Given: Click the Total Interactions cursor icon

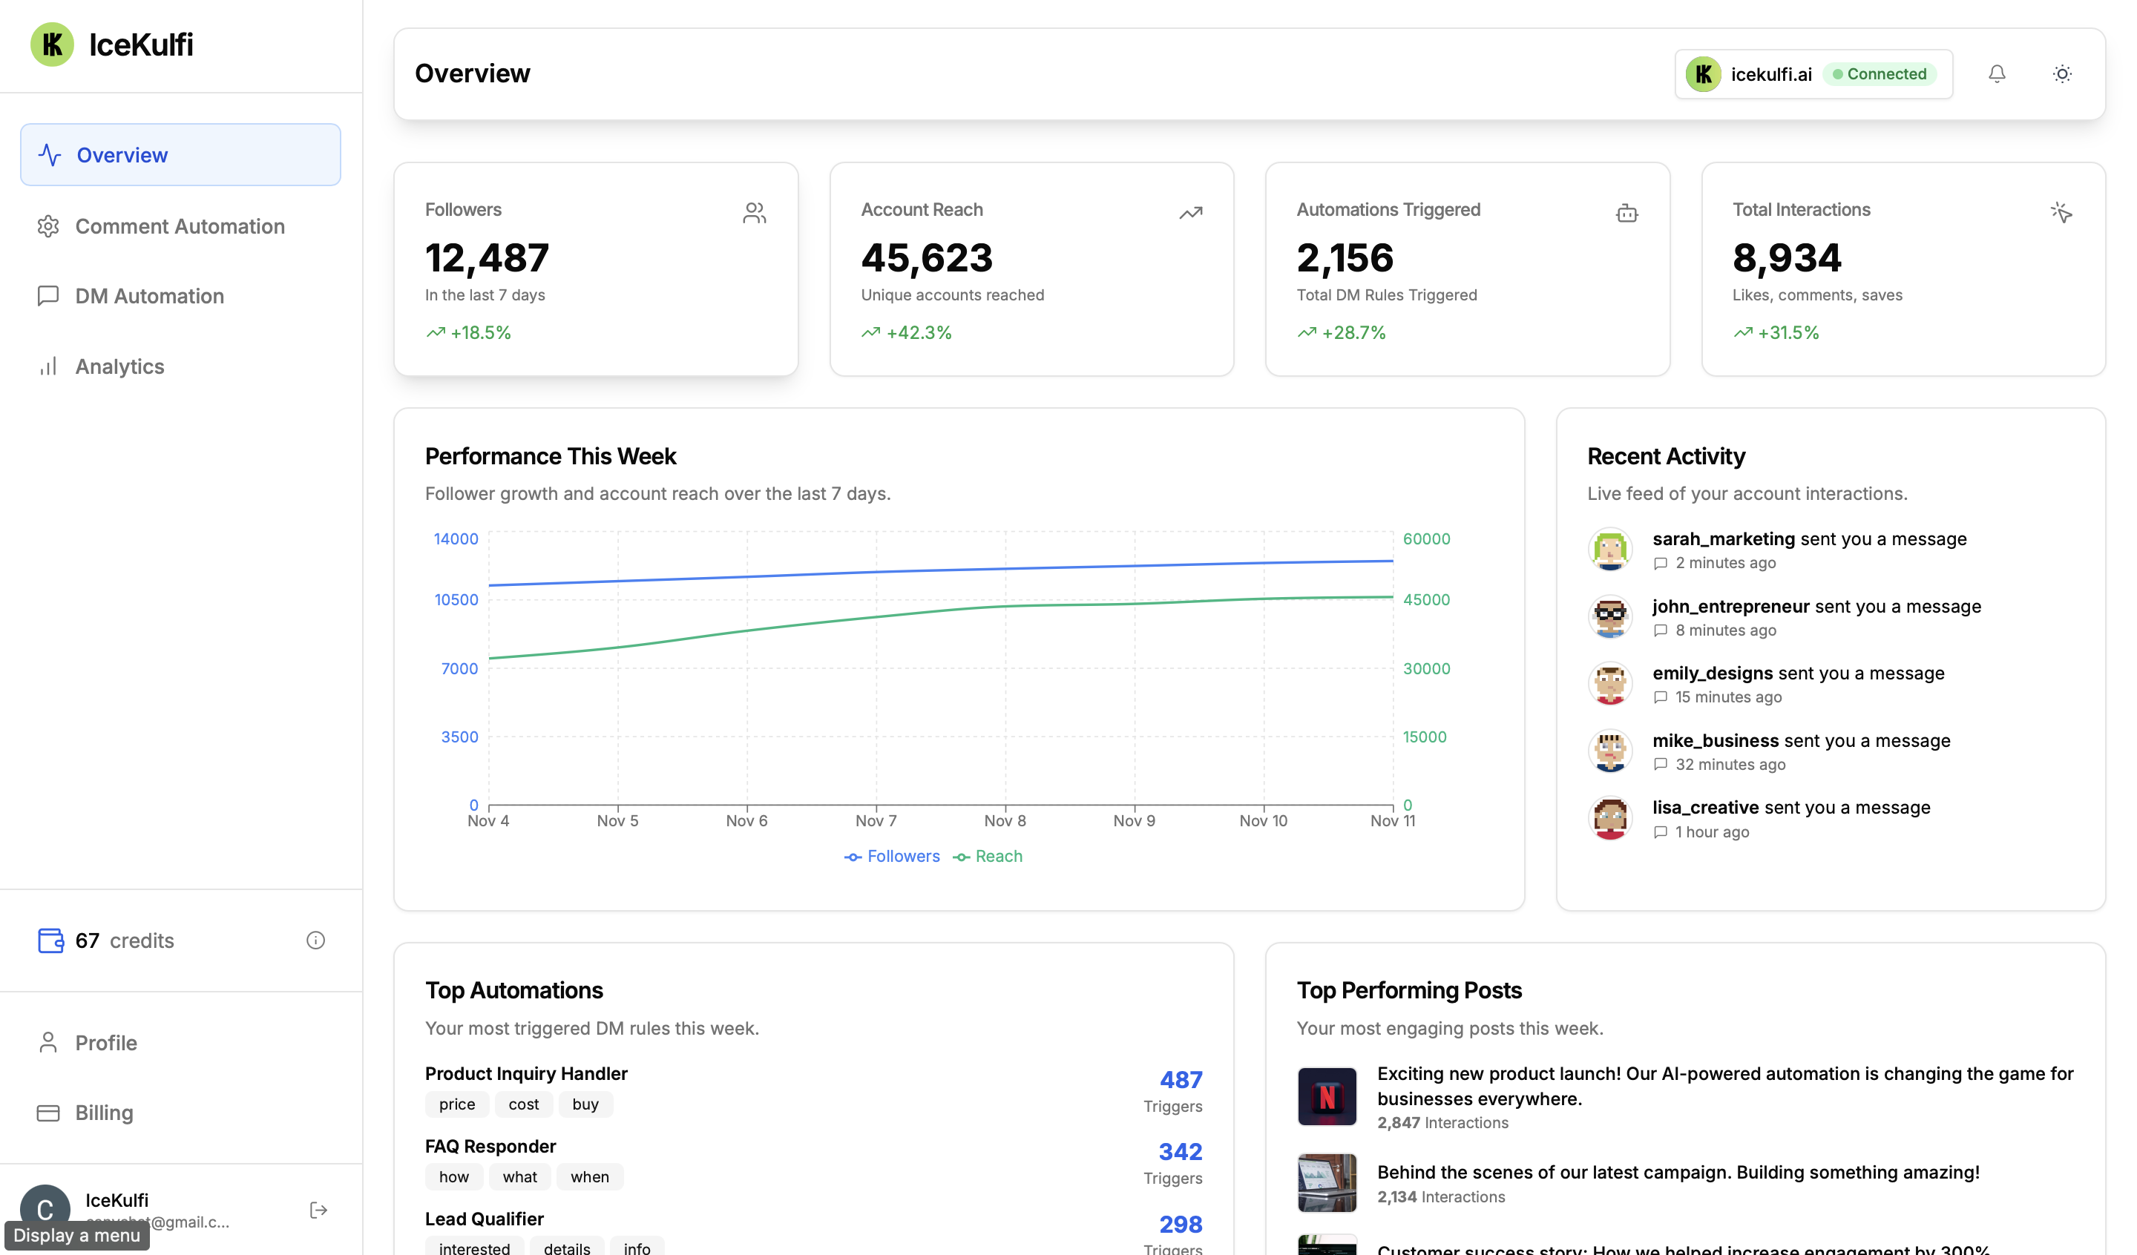Looking at the screenshot, I should [2061, 213].
